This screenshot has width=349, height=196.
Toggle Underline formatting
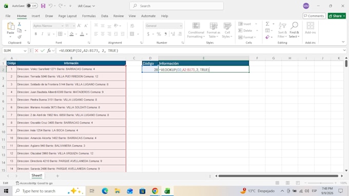click(49, 34)
